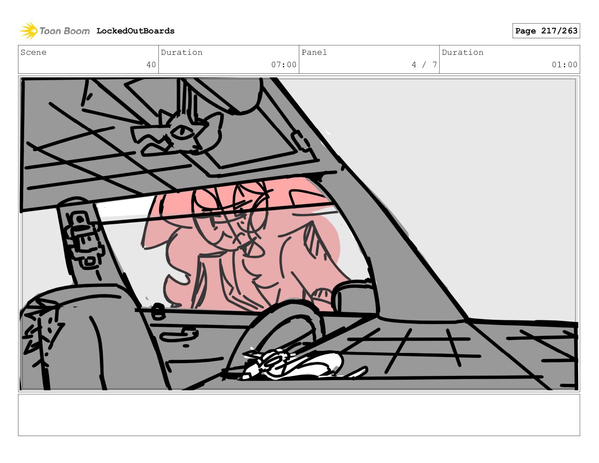This screenshot has height=463, width=599.
Task: Click the Panel label
Action: pyautogui.click(x=314, y=52)
